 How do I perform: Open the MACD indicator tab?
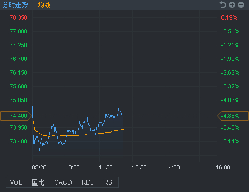pos(63,182)
